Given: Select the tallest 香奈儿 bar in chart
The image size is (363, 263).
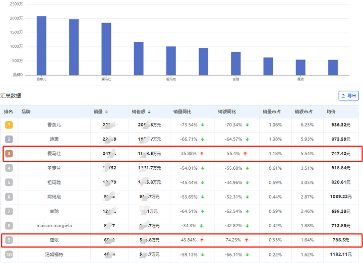Looking at the screenshot, I should click(41, 45).
